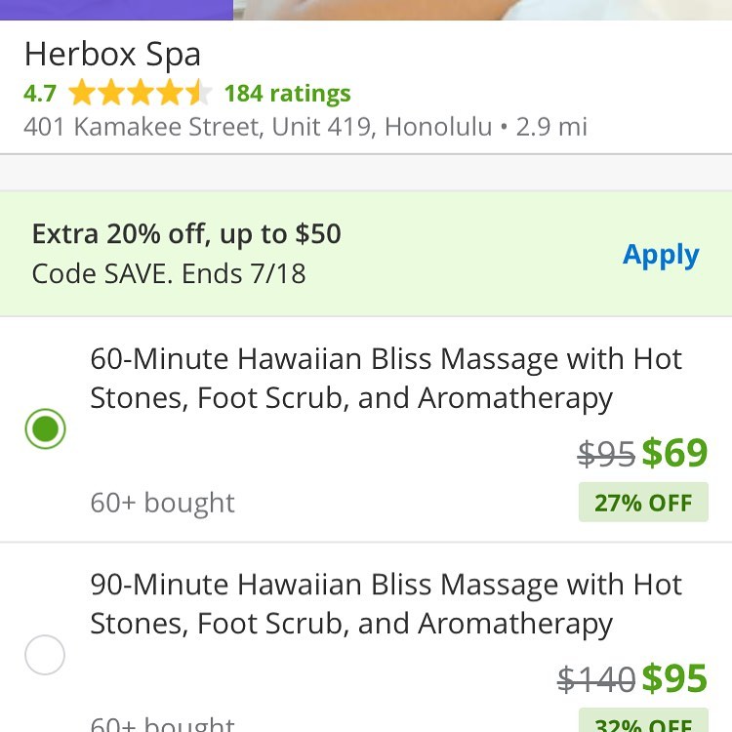Screen dimensions: 732x732
Task: Click the crossed-out $140 original price
Action: point(596,679)
